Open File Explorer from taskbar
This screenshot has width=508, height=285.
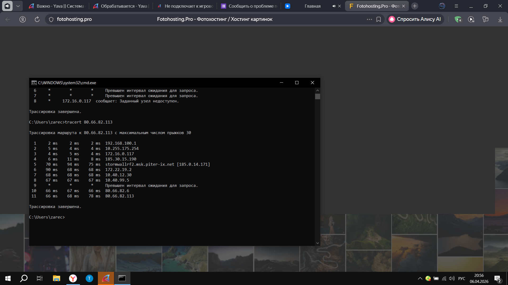(x=56, y=278)
